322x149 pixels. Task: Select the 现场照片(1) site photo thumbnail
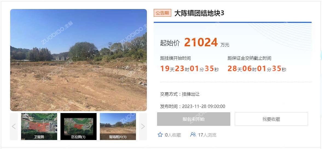(118, 126)
